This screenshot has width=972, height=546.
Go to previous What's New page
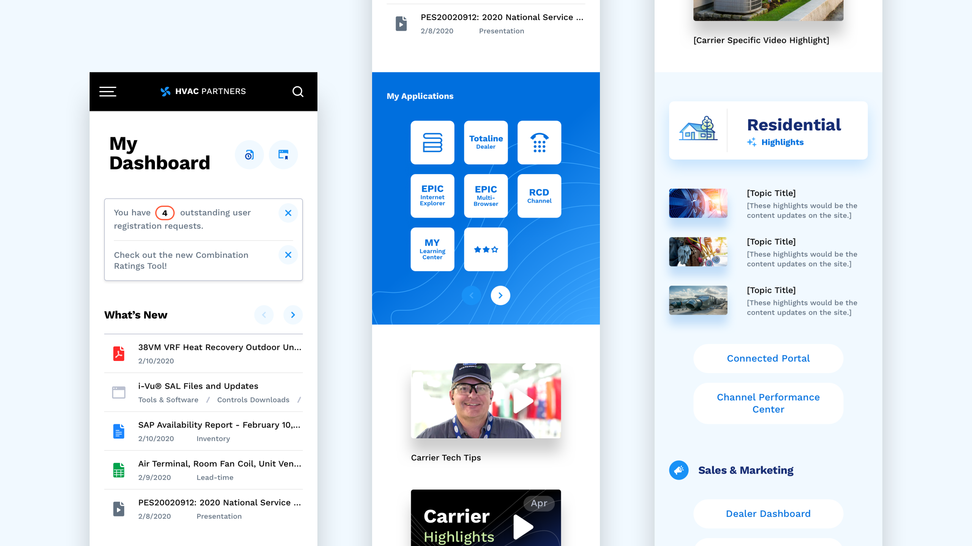click(x=264, y=315)
